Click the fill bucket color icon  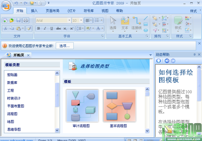pos(187,24)
